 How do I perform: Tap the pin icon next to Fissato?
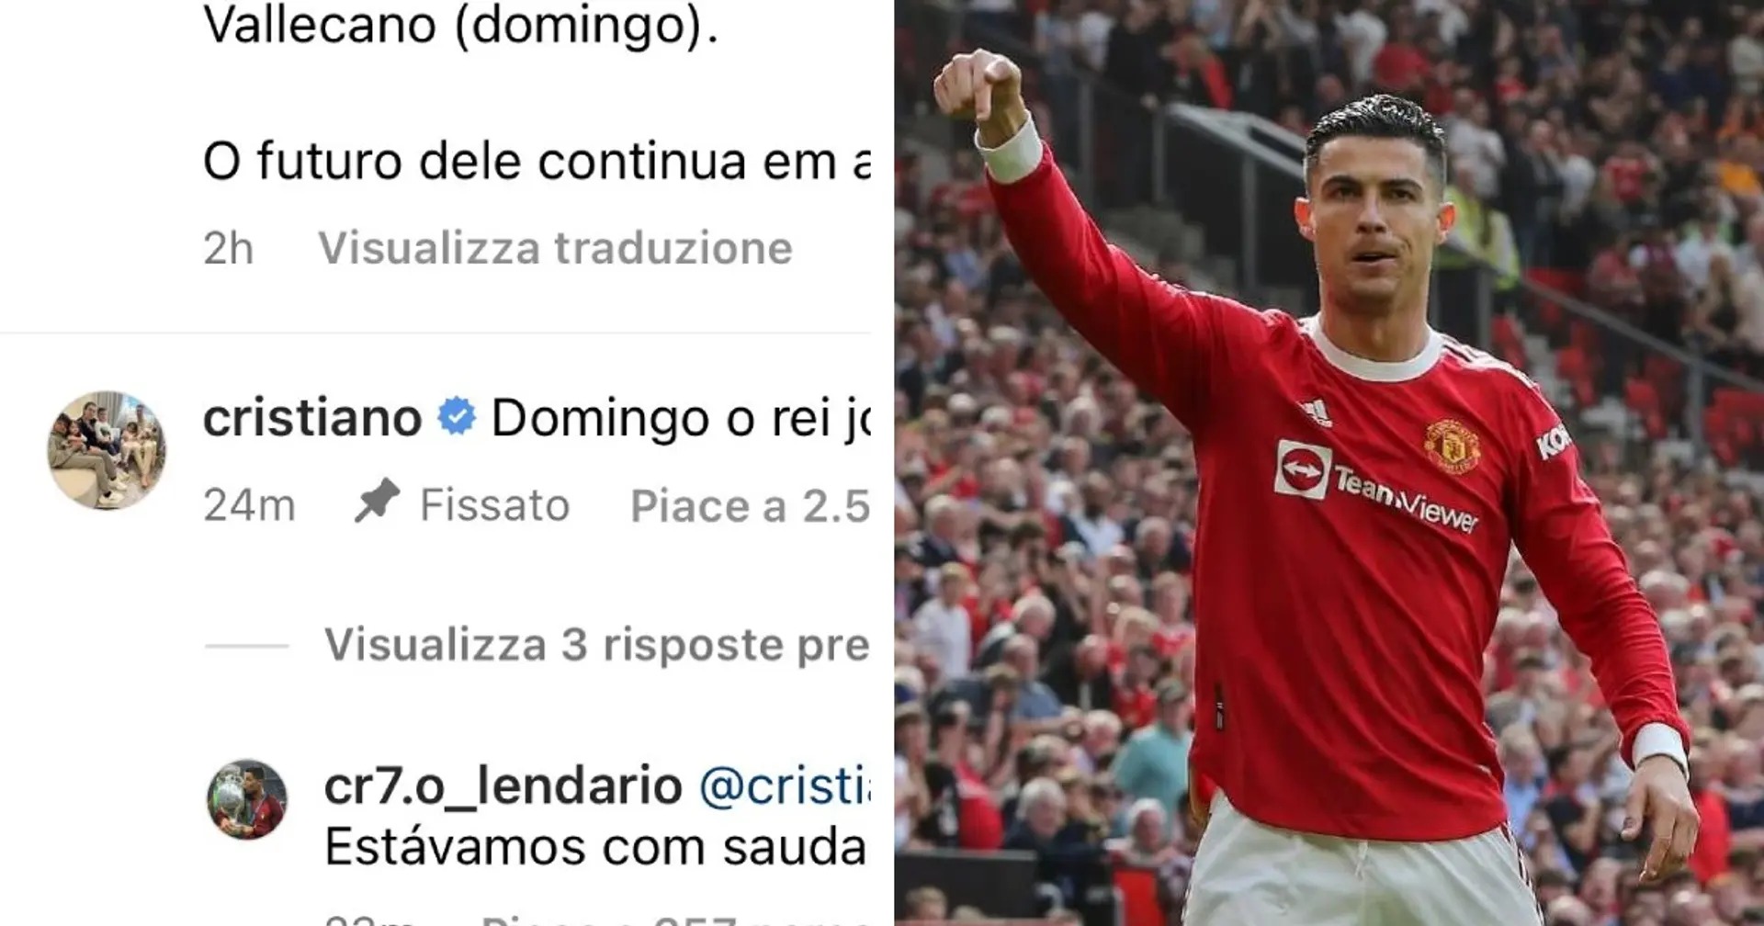point(377,502)
